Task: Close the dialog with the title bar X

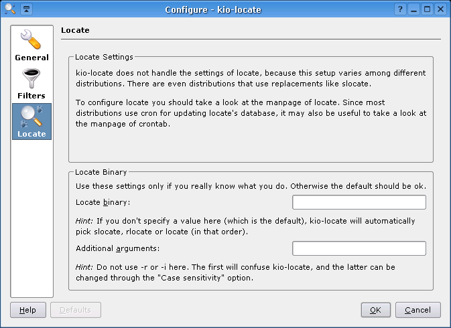Action: click(x=440, y=9)
